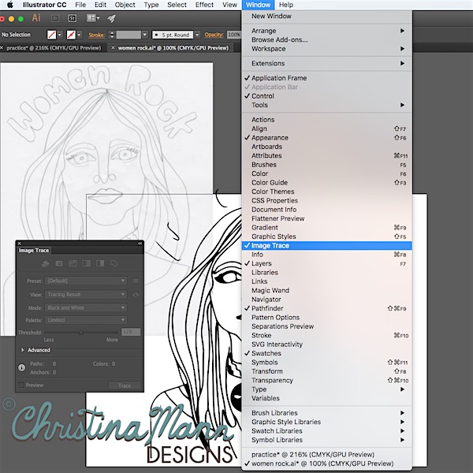Viewport: 473px width, 473px height.
Task: Select the Black and White preset icon
Action: pos(100,263)
